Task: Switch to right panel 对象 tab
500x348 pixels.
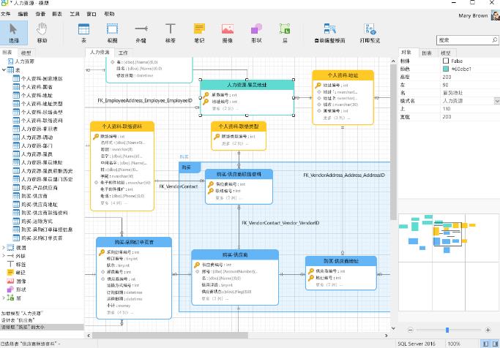Action: pos(406,52)
